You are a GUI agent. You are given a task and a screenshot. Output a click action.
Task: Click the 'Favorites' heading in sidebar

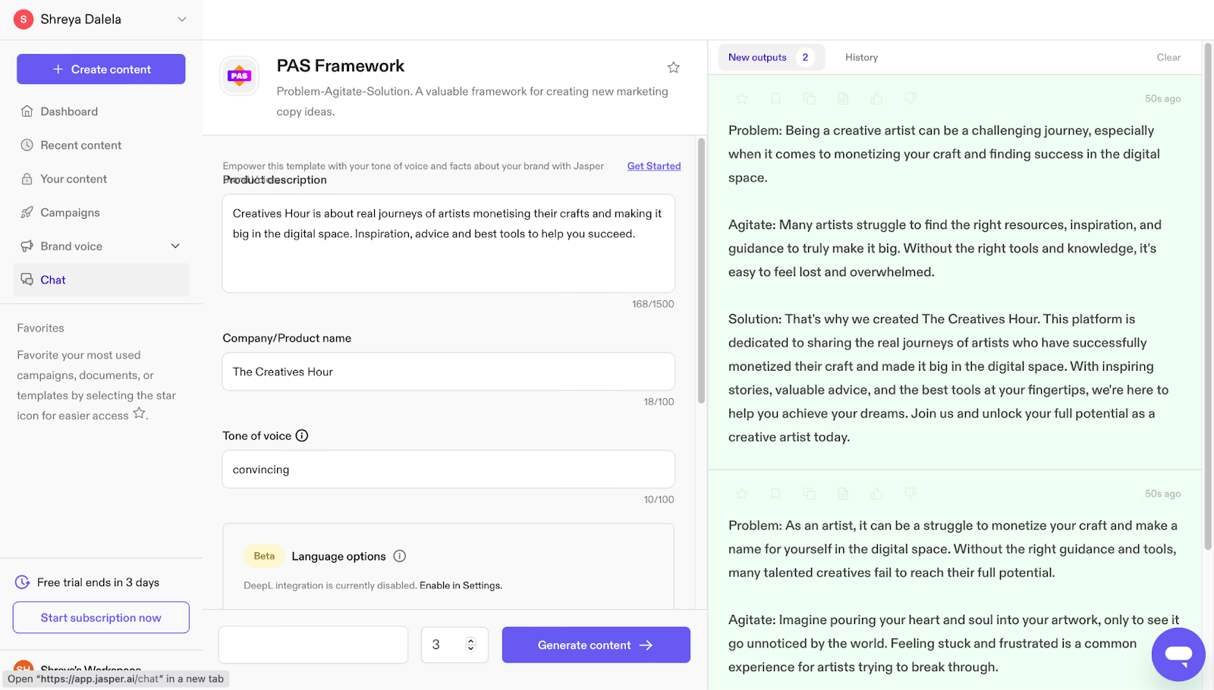41,328
